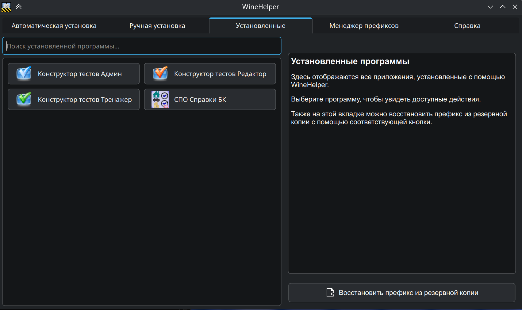Click the СПО Справки БК program icon
Image resolution: width=522 pixels, height=310 pixels.
click(160, 99)
